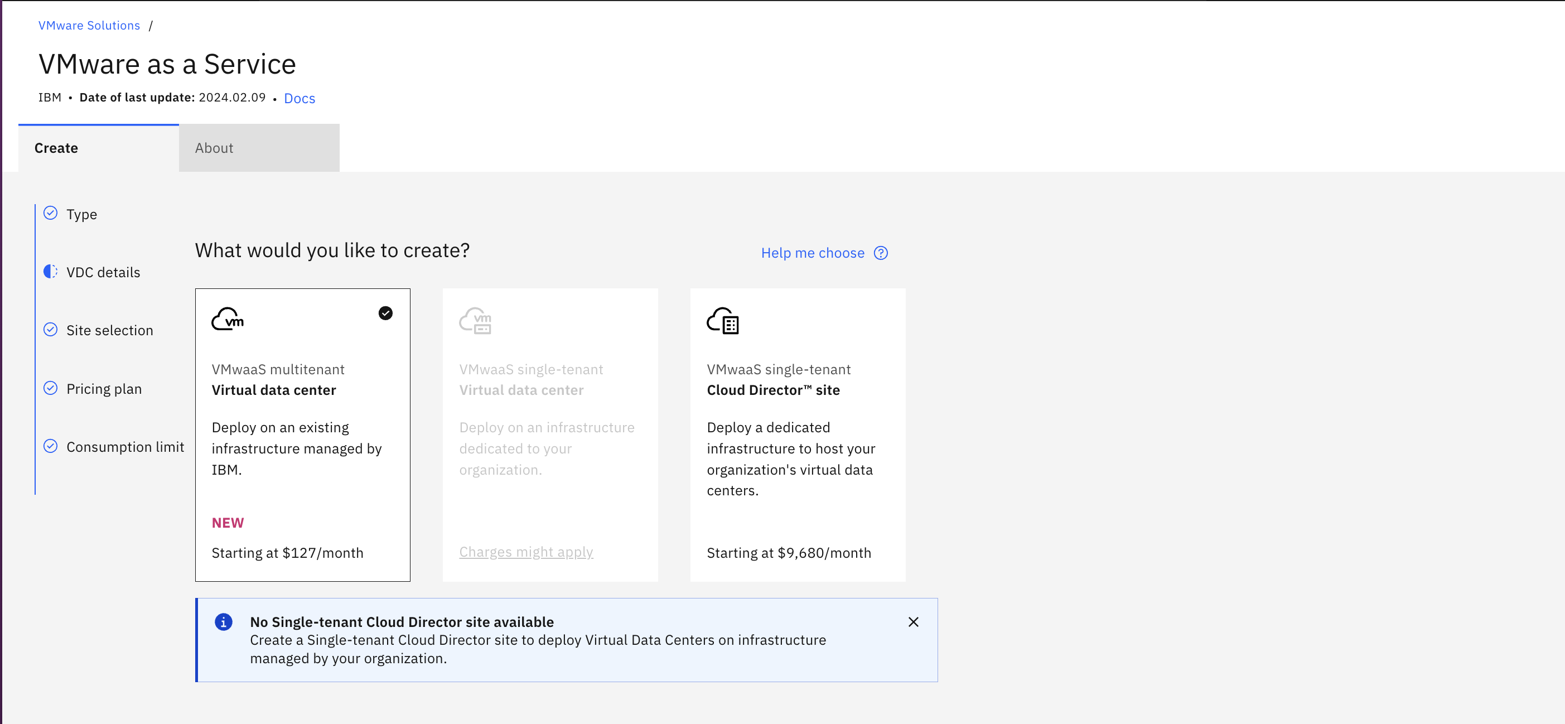Click the Type step checkmark icon
The height and width of the screenshot is (724, 1565).
pos(50,213)
